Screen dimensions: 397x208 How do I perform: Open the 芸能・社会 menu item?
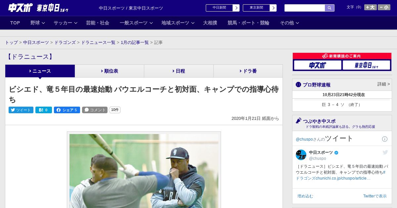coord(98,23)
